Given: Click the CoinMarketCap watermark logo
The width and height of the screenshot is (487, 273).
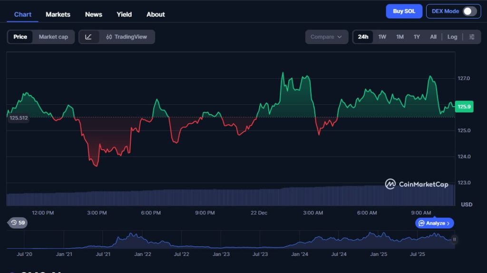Looking at the screenshot, I should 417,184.
